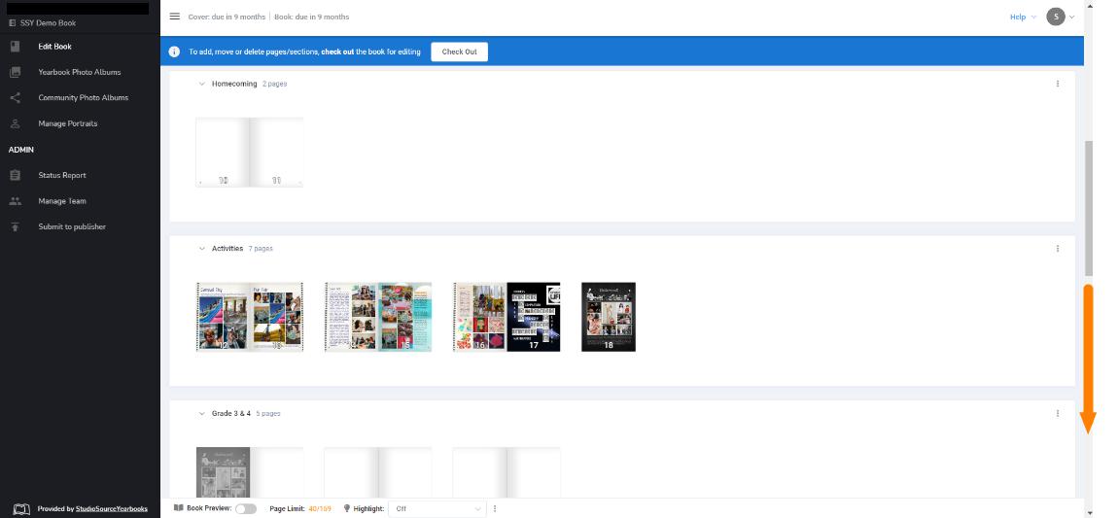Click the Manage Portraits person icon

[15, 123]
